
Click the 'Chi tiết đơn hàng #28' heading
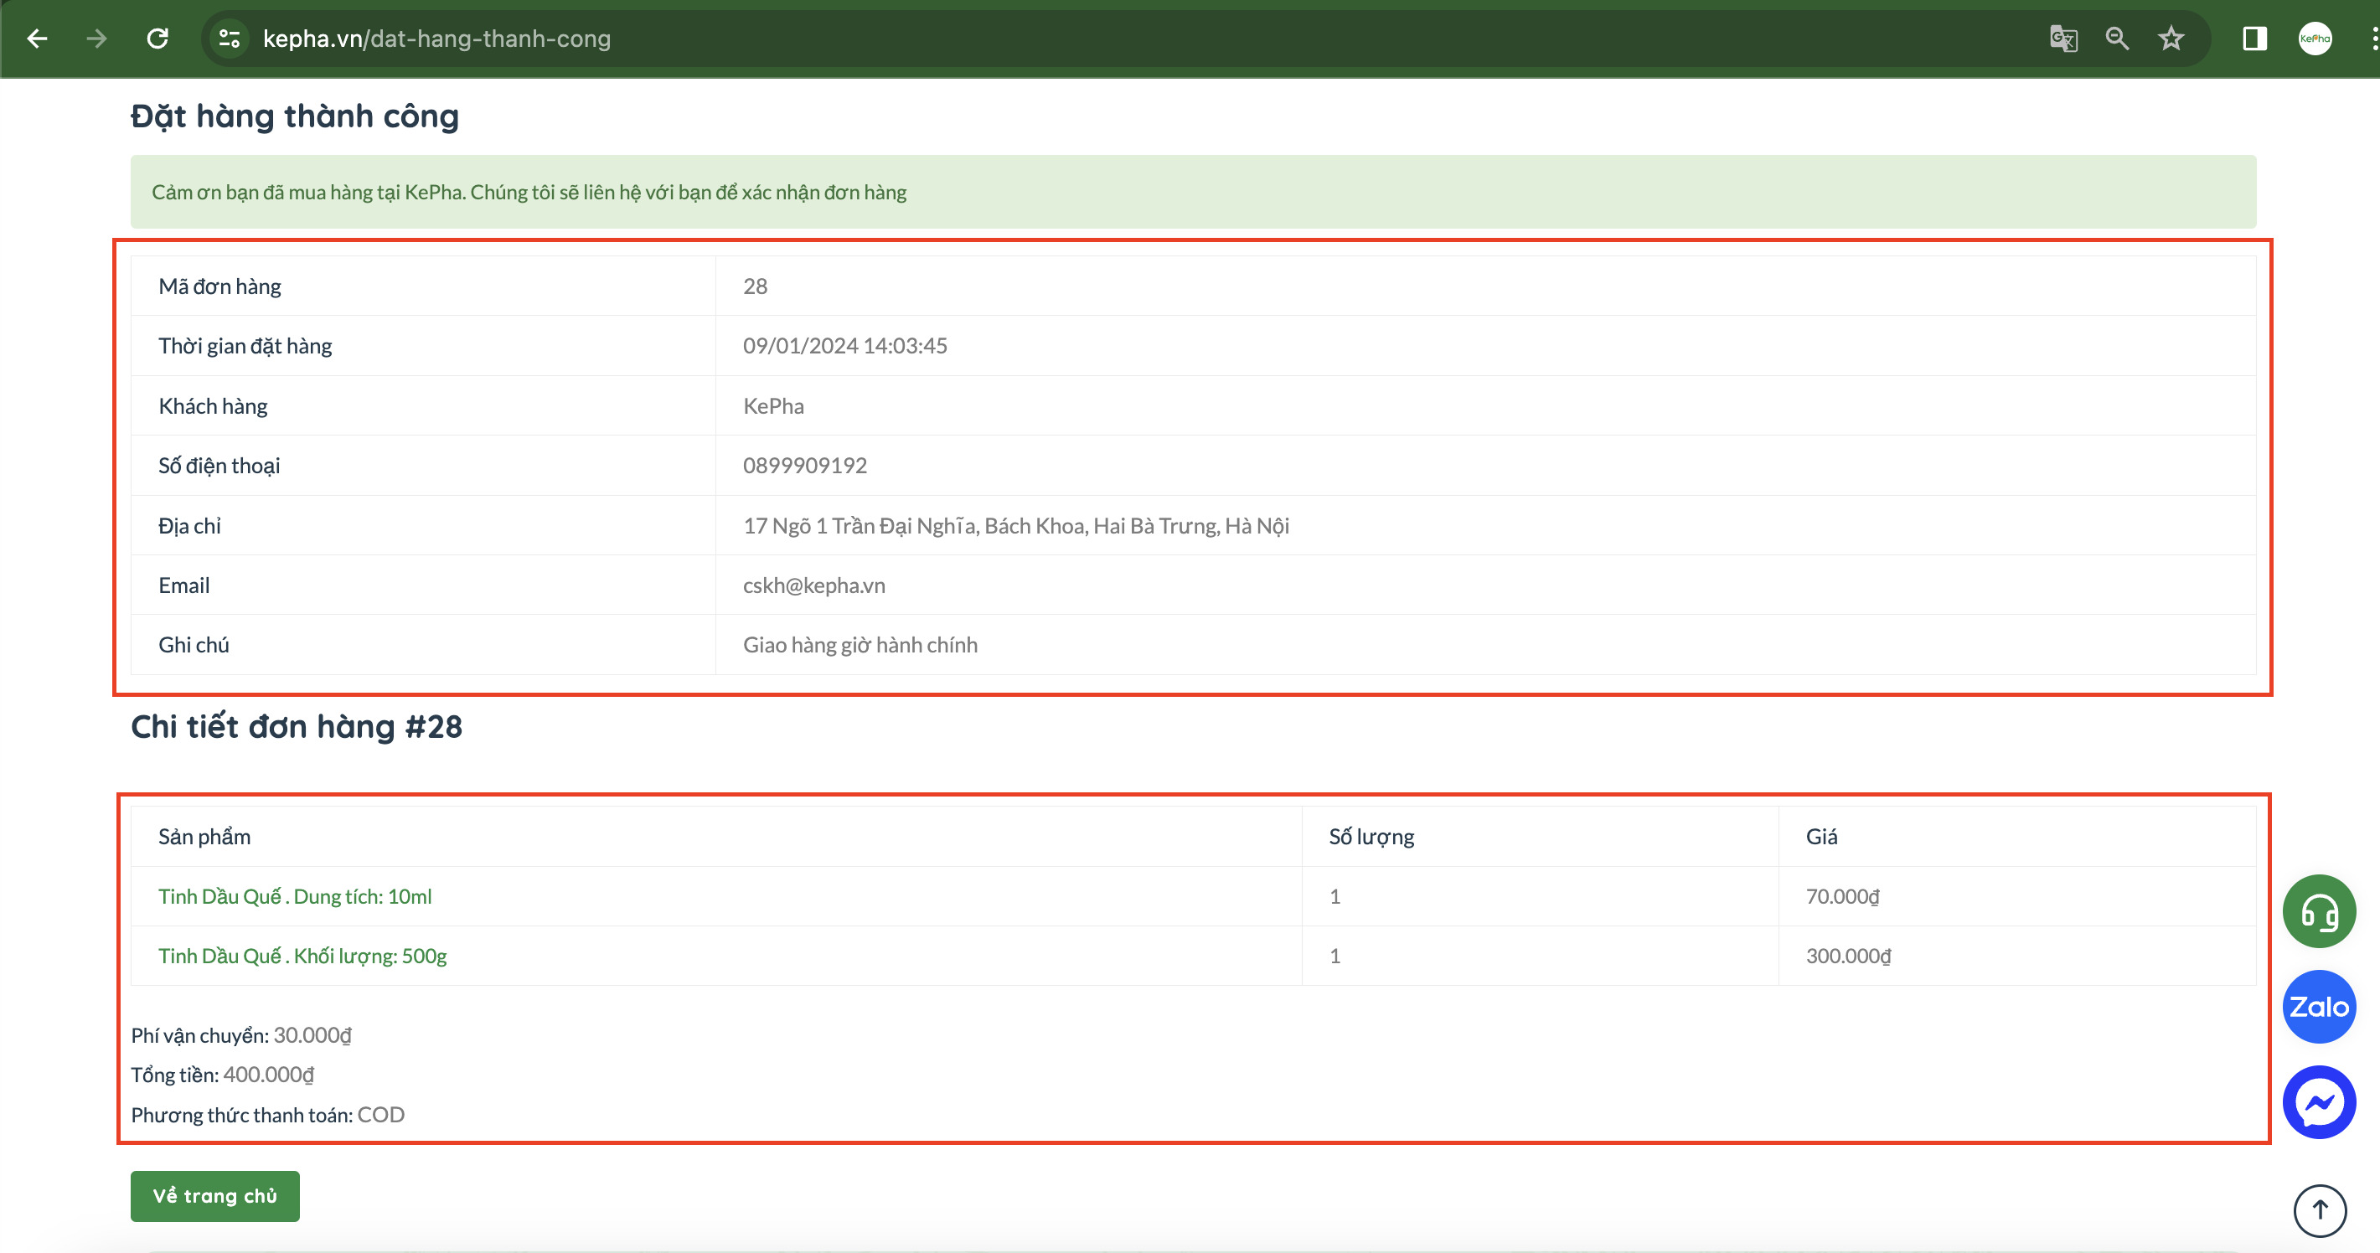point(297,726)
